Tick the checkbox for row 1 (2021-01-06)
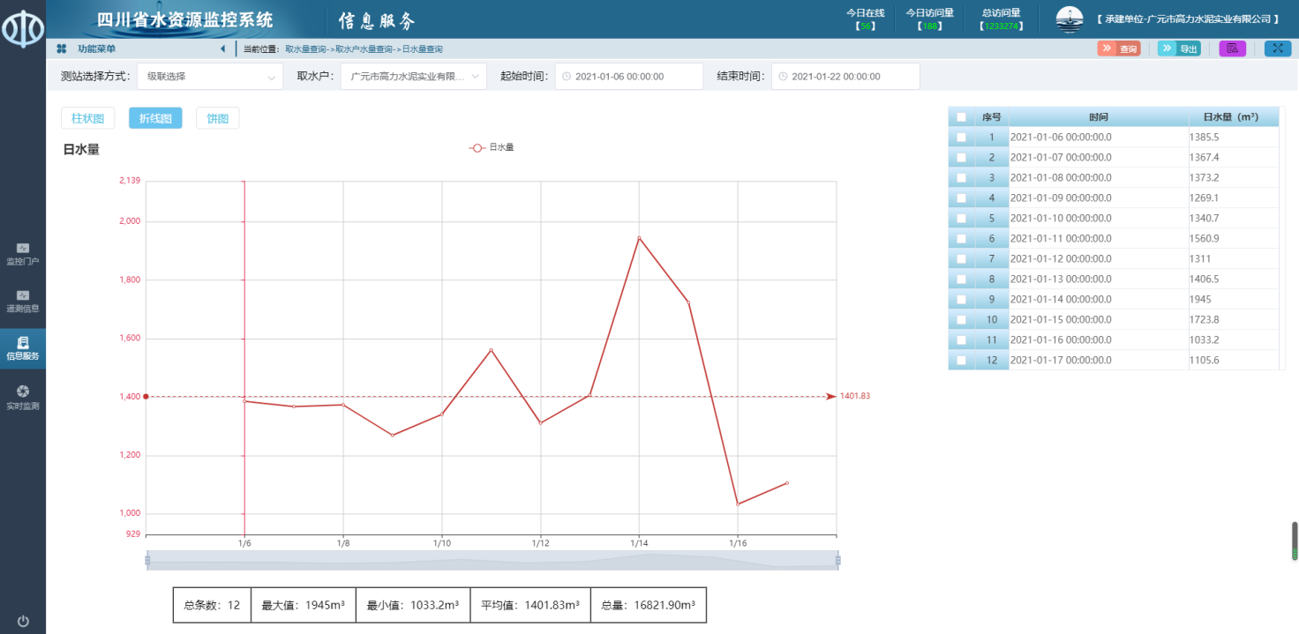 point(961,138)
